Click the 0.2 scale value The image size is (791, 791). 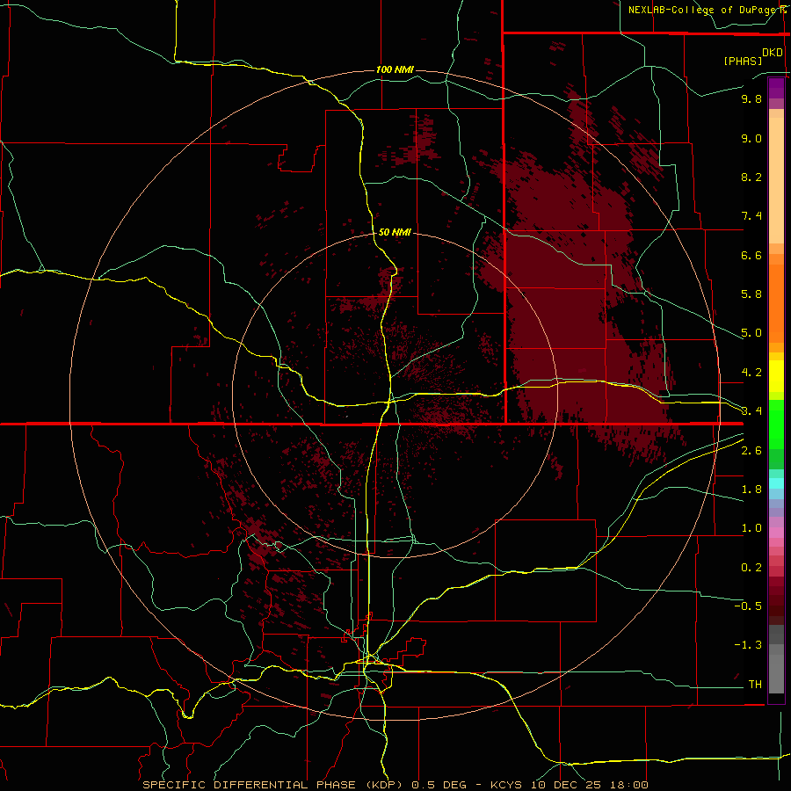[x=751, y=568]
